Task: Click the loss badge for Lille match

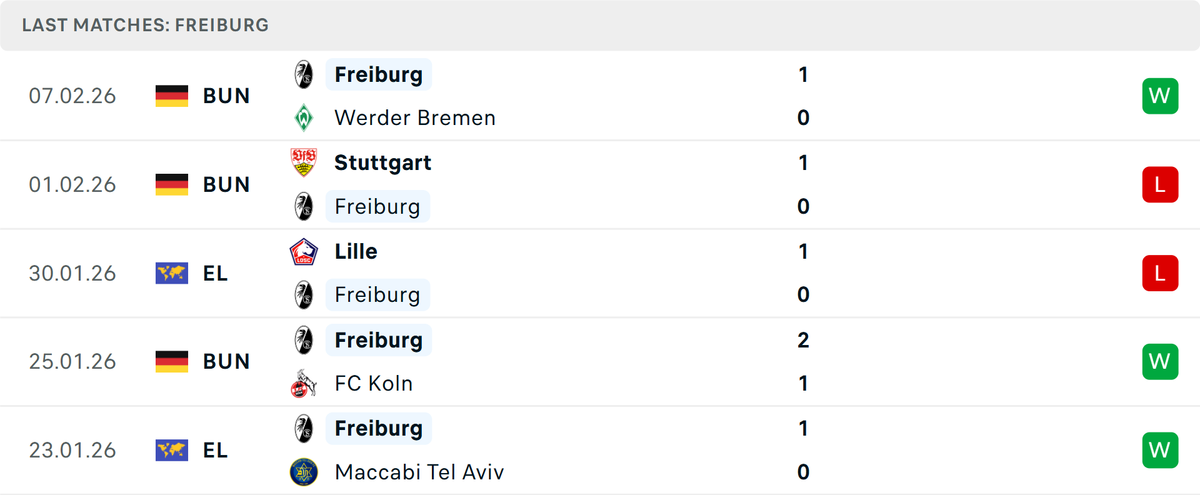Action: (1160, 273)
